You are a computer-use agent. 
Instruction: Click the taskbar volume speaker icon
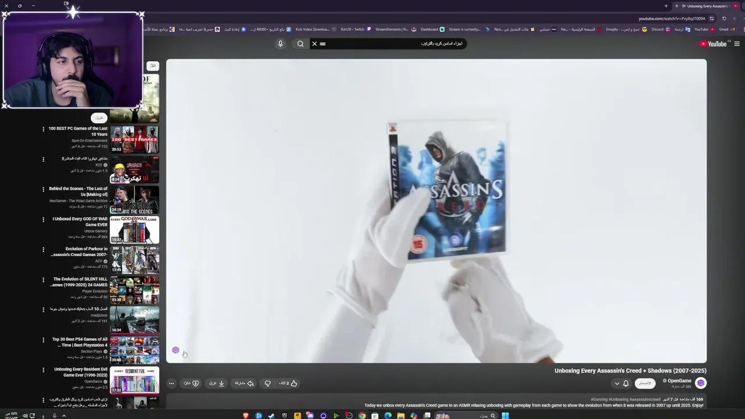coord(24,416)
